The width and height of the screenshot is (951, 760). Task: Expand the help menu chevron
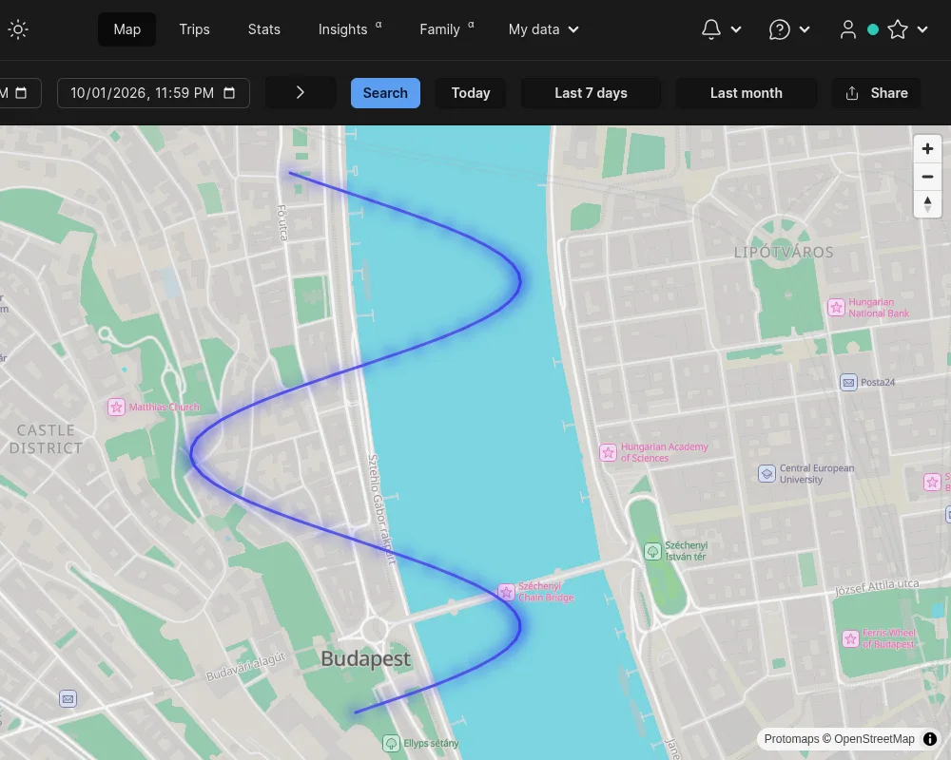(x=805, y=29)
